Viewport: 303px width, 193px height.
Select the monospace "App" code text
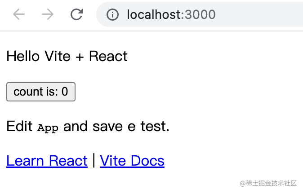tap(48, 128)
